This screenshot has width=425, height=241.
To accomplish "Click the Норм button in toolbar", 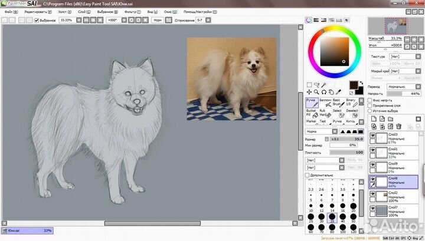I will click(x=158, y=20).
